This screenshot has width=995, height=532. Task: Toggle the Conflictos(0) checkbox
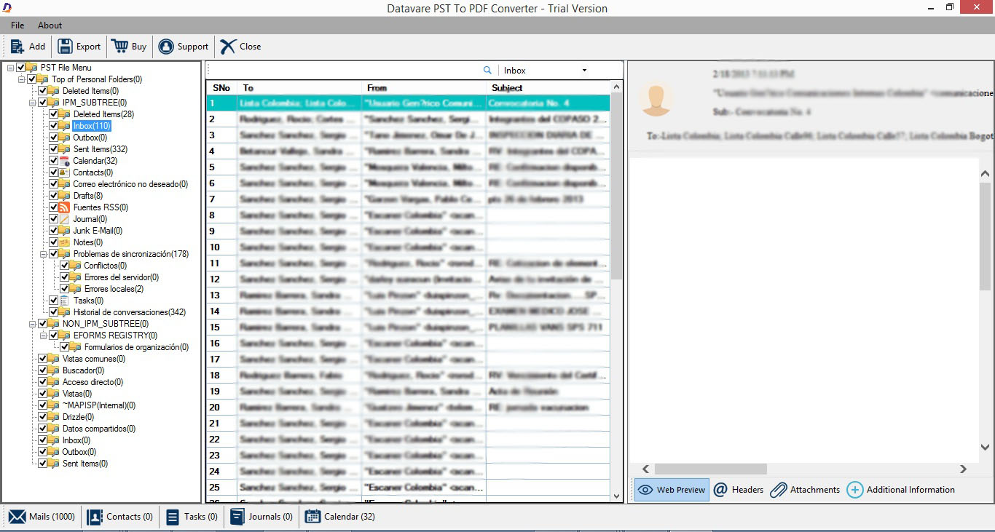(64, 266)
